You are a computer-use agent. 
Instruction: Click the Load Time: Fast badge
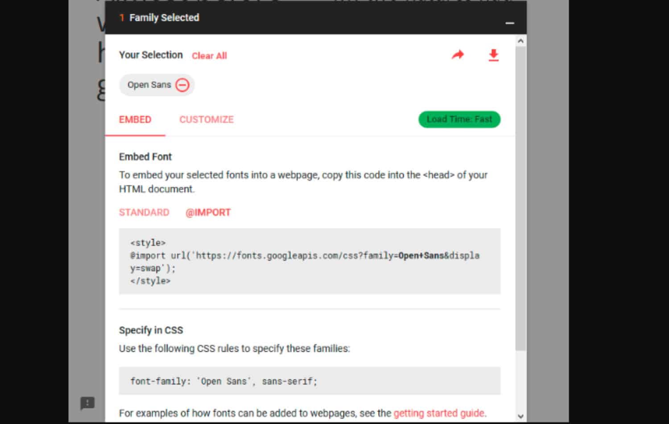(459, 119)
